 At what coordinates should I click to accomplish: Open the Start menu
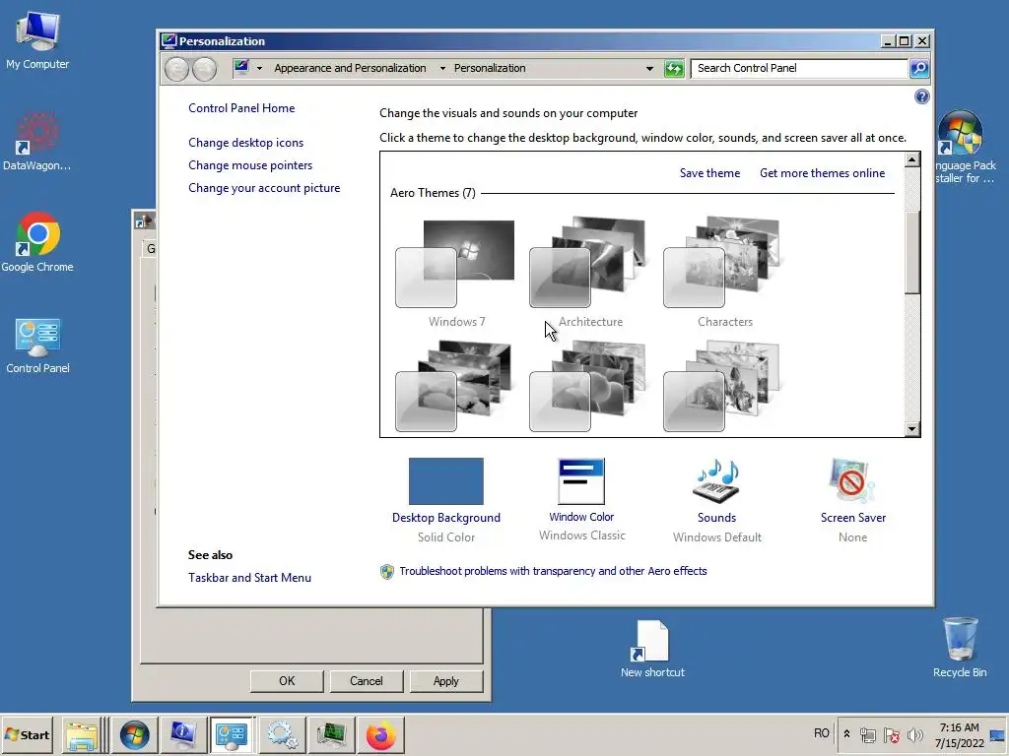(27, 734)
